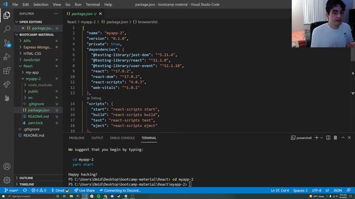
Task: Open the Search view in activity bar
Action: click(x=7, y=29)
